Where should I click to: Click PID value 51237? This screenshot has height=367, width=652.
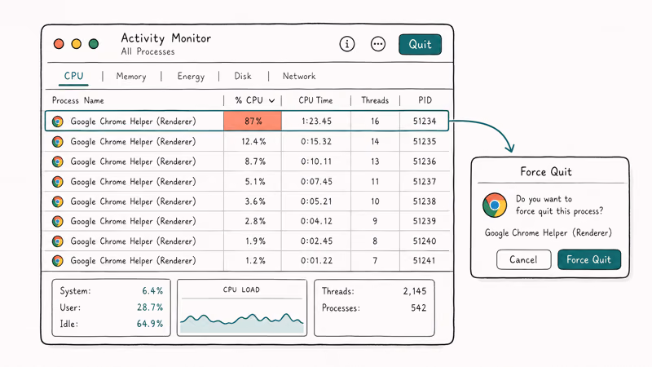425,181
